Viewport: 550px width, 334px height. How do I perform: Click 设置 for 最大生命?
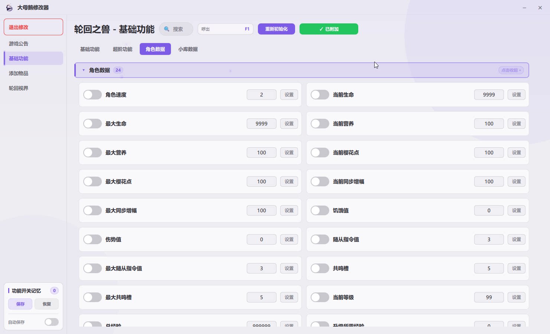[x=289, y=124]
